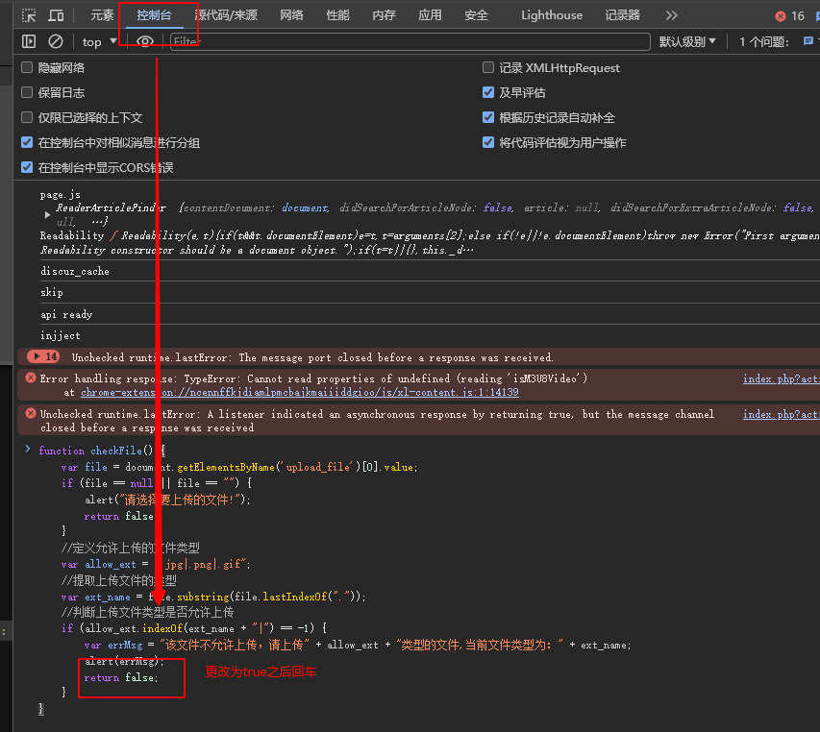Enable the 隐藏网络 checkbox
820x732 pixels.
click(26, 67)
